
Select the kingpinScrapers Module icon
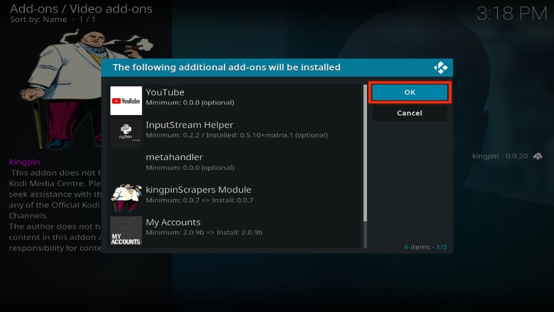pos(126,198)
